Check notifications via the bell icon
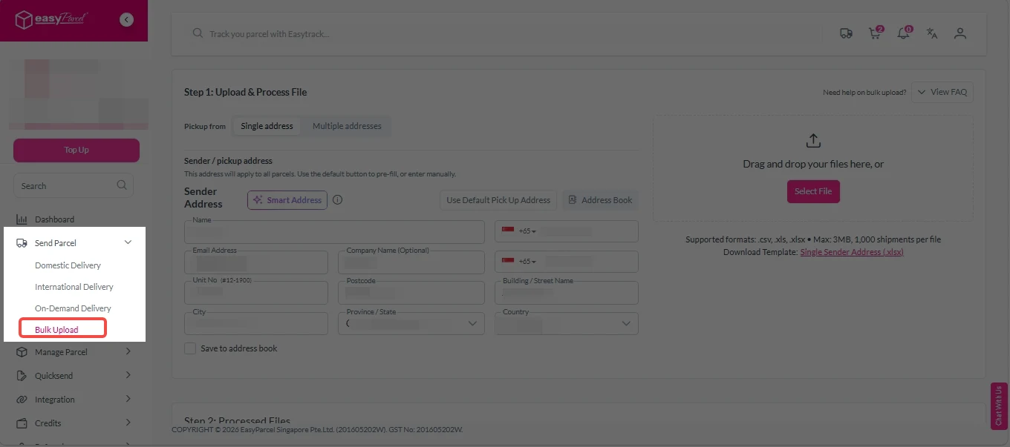The height and width of the screenshot is (447, 1010). coord(903,33)
